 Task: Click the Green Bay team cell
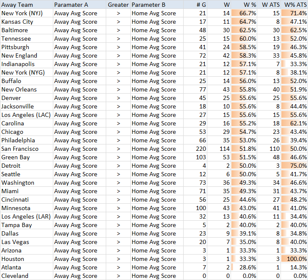pyautogui.click(x=27, y=157)
